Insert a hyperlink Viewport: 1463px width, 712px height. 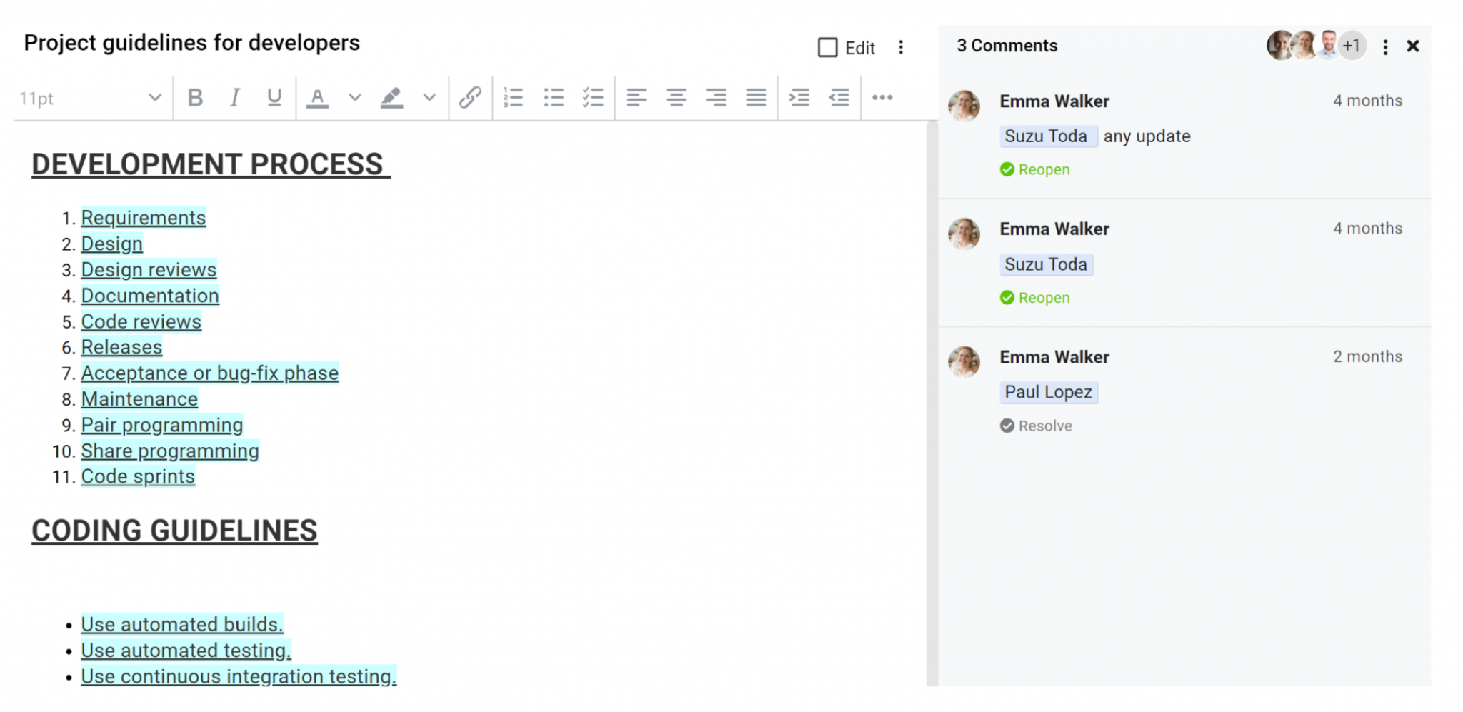coord(470,98)
